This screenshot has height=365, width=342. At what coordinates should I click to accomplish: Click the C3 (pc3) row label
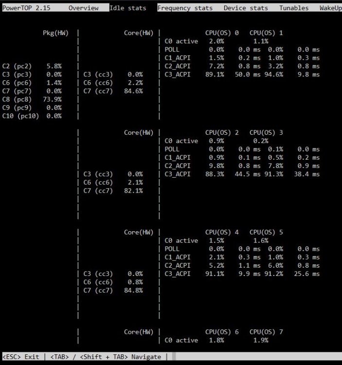17,74
